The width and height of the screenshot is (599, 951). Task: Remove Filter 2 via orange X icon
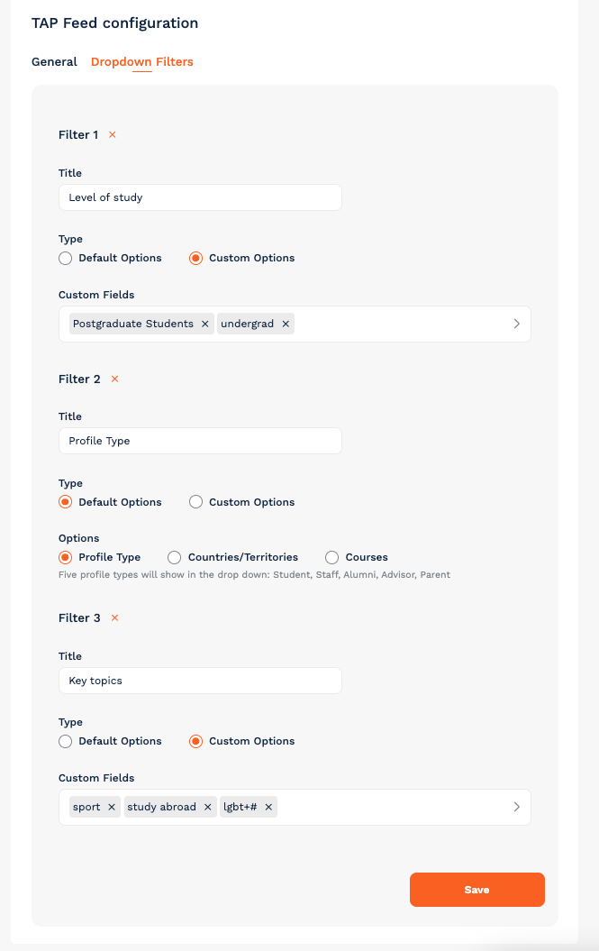click(114, 379)
